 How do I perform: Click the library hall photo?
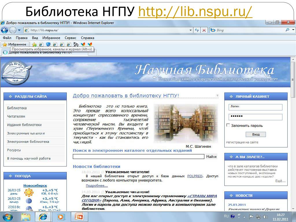pyautogui.click(x=186, y=124)
